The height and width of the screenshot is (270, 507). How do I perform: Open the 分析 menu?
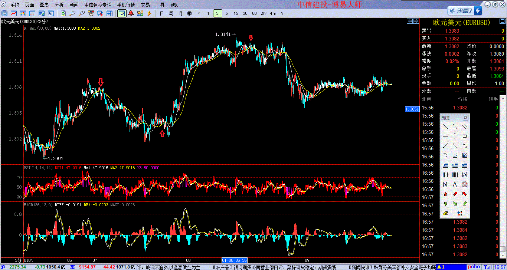click(x=59, y=5)
